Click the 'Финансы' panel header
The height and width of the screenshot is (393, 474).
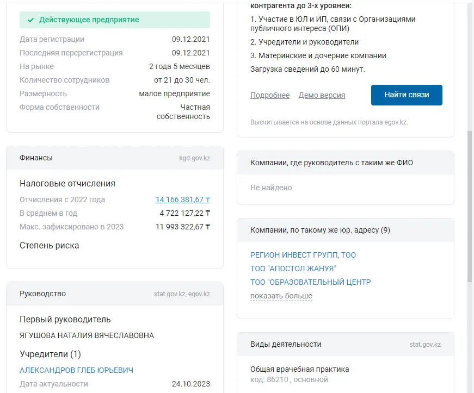(36, 158)
